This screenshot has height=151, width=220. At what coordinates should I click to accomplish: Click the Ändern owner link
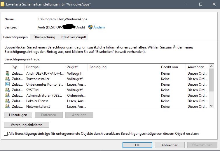click(x=99, y=27)
